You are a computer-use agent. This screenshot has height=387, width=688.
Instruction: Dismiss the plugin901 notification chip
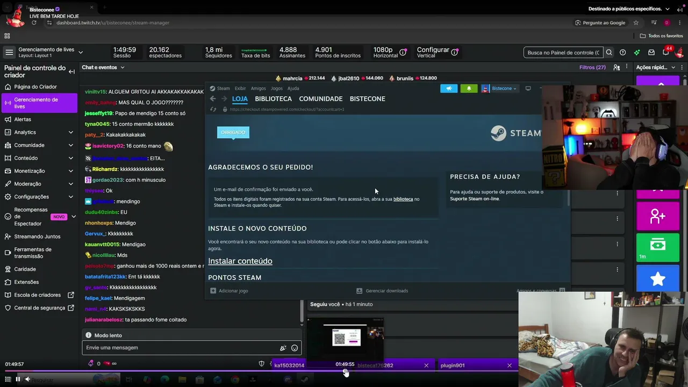pyautogui.click(x=510, y=365)
